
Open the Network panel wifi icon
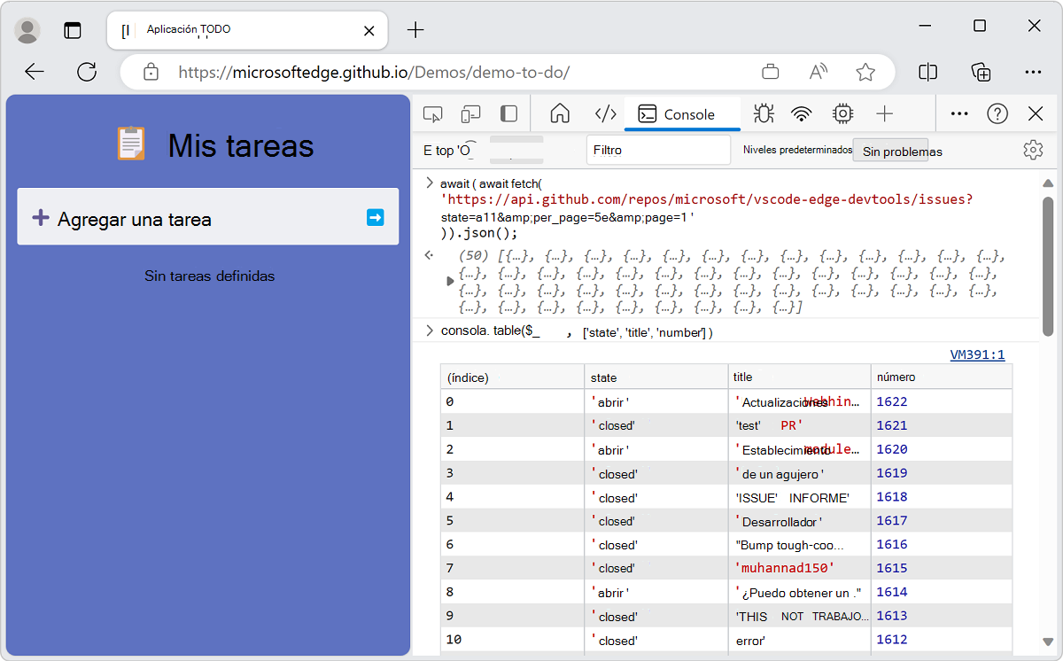point(801,113)
